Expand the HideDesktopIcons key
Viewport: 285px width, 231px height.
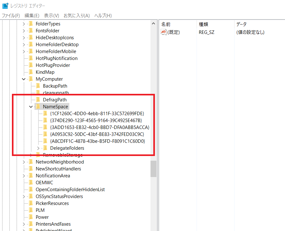tap(24, 38)
